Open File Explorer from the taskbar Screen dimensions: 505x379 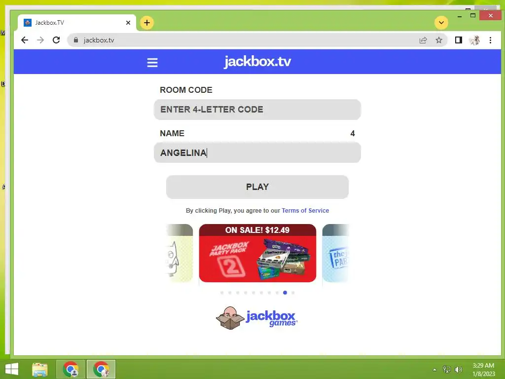(x=40, y=369)
